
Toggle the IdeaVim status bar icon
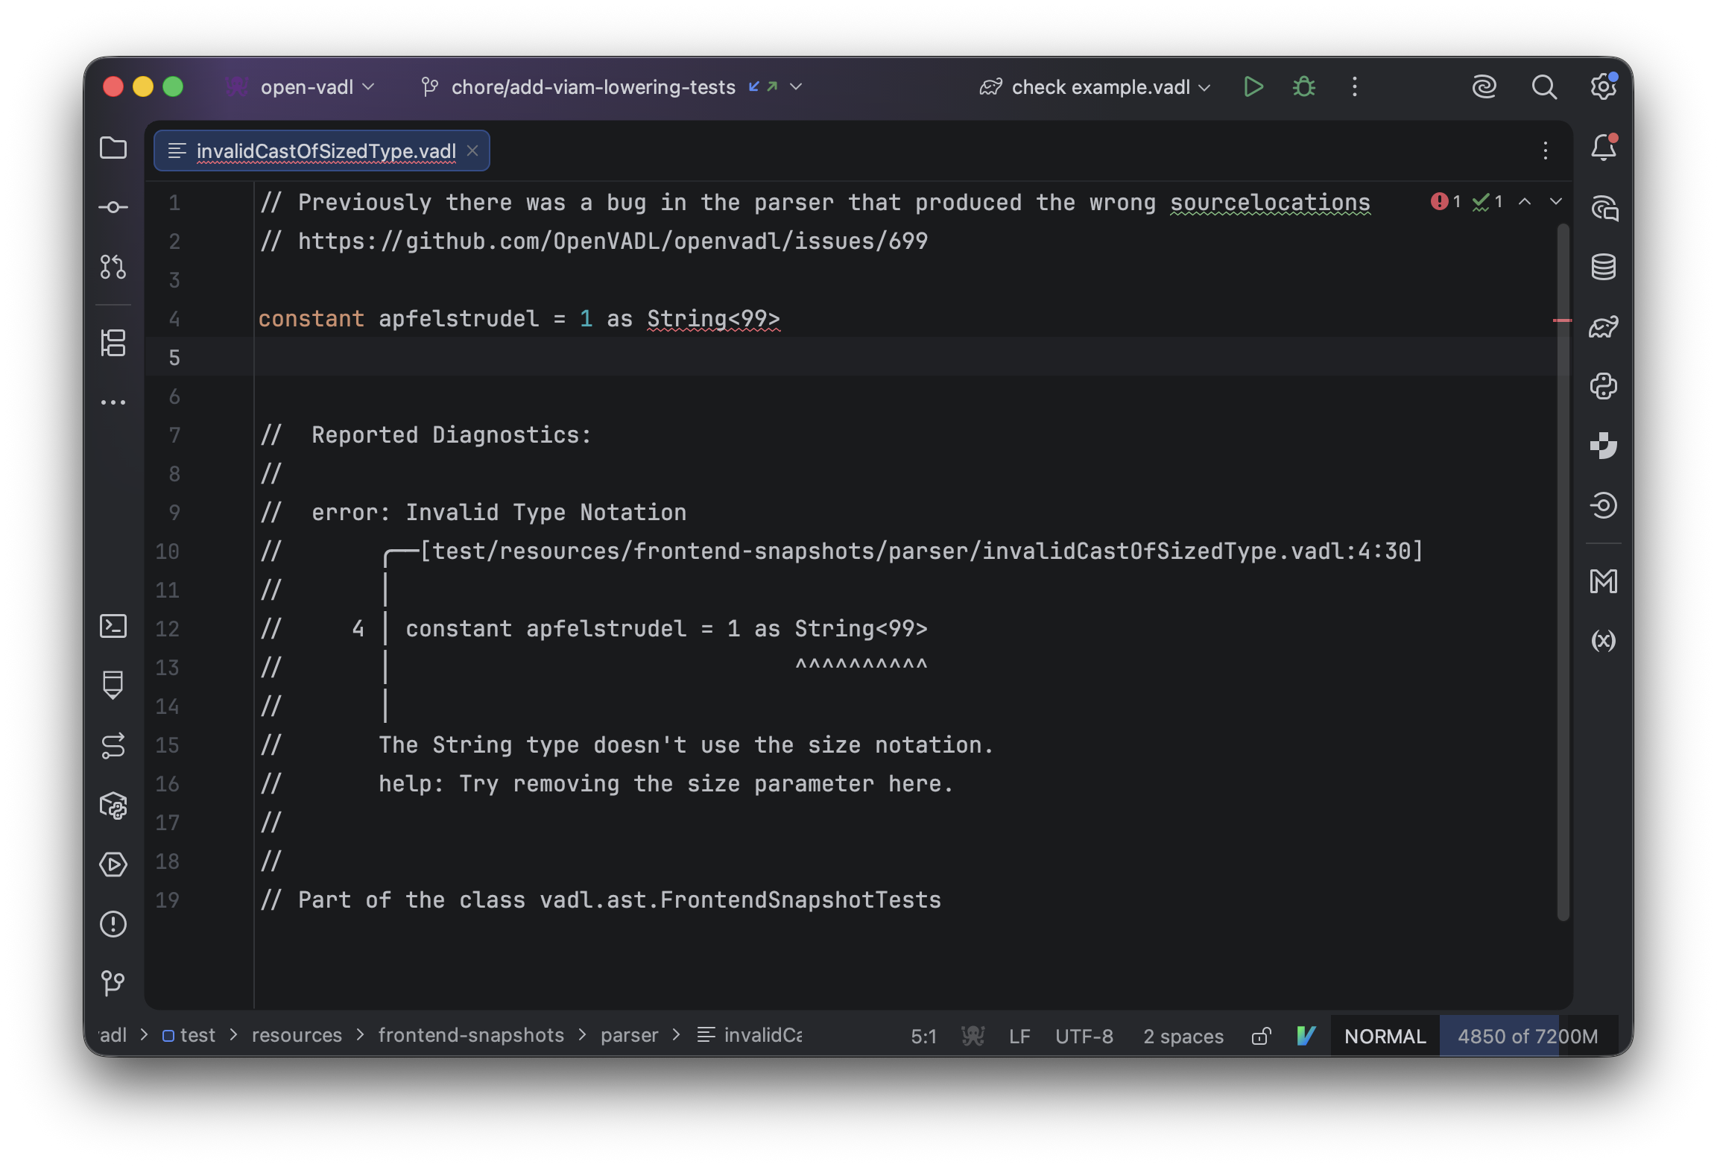tap(1306, 1036)
